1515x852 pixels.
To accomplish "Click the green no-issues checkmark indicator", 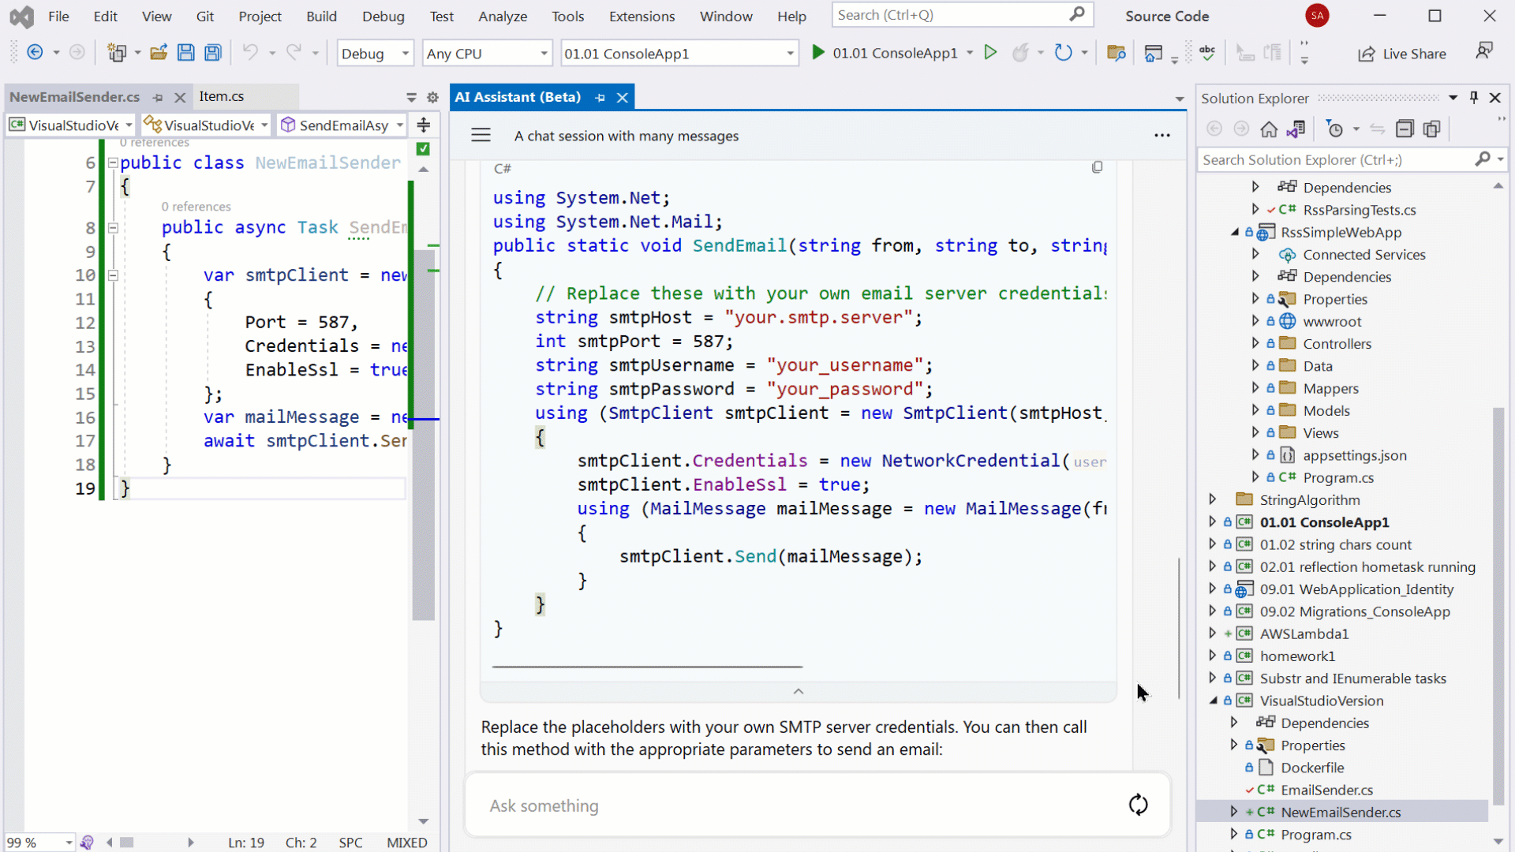I will 424,148.
